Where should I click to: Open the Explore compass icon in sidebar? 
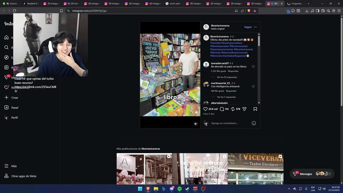6,57
